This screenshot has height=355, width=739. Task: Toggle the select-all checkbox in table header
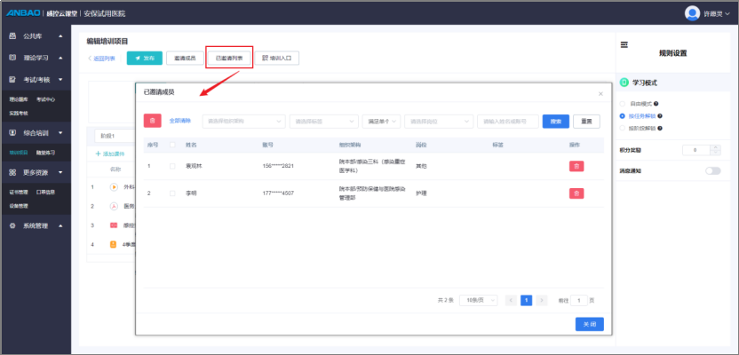pos(172,145)
